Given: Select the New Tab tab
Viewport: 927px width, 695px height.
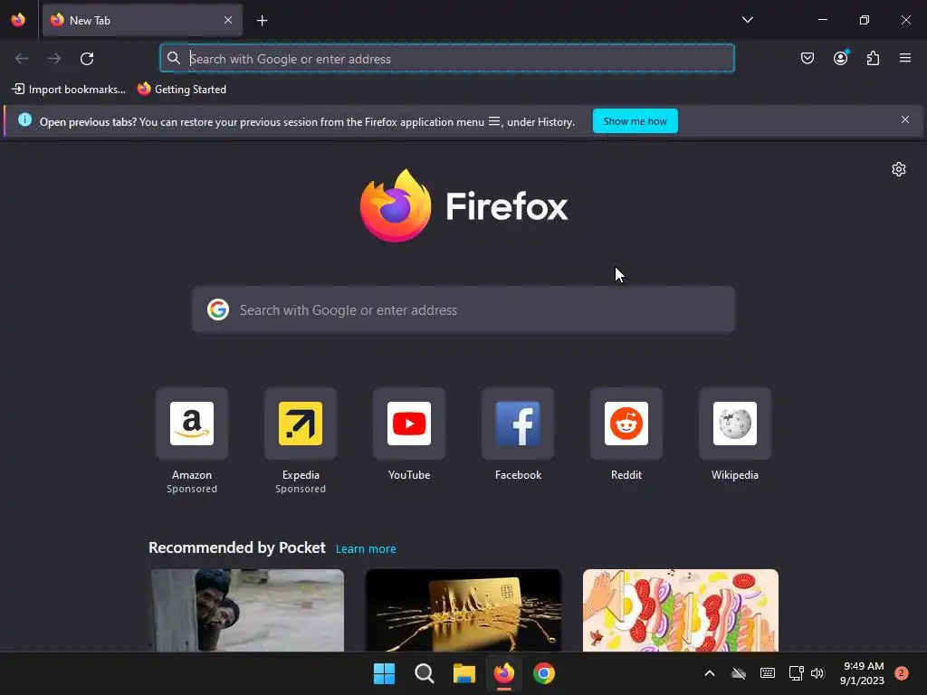Looking at the screenshot, I should click(x=142, y=20).
